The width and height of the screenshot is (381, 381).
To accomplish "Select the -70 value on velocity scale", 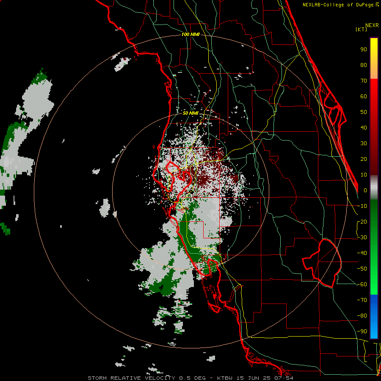I will (x=362, y=300).
